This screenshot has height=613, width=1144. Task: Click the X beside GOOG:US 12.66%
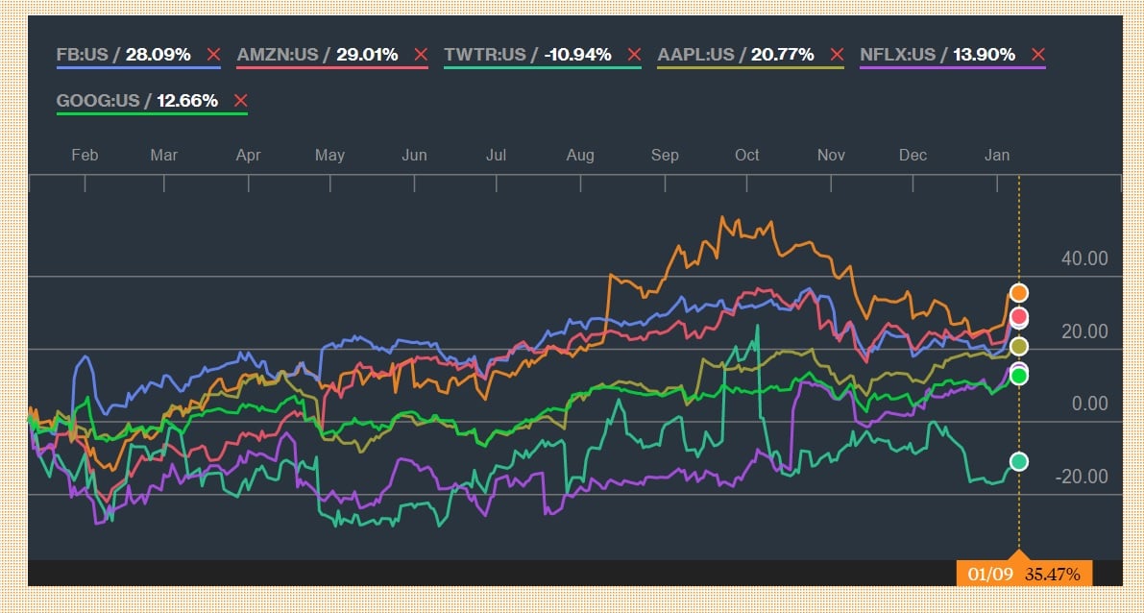pos(240,101)
